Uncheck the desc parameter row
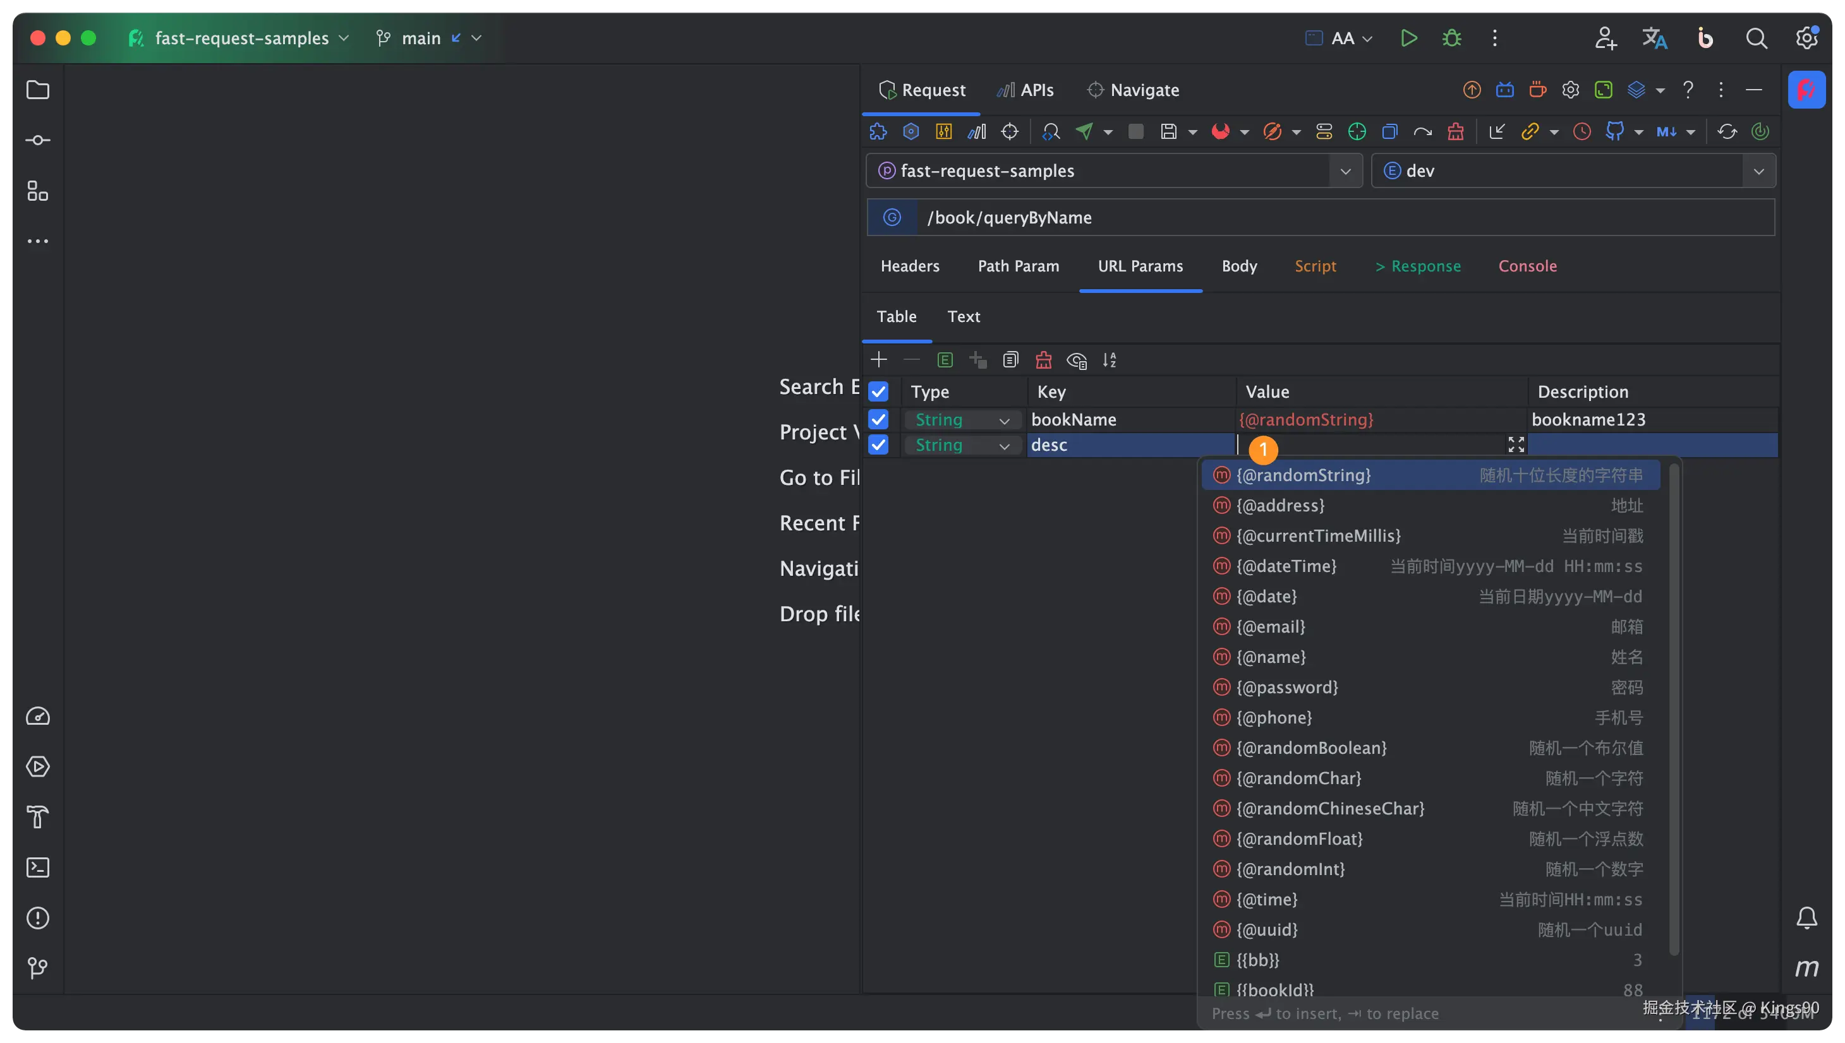The width and height of the screenshot is (1845, 1043). pyautogui.click(x=878, y=445)
